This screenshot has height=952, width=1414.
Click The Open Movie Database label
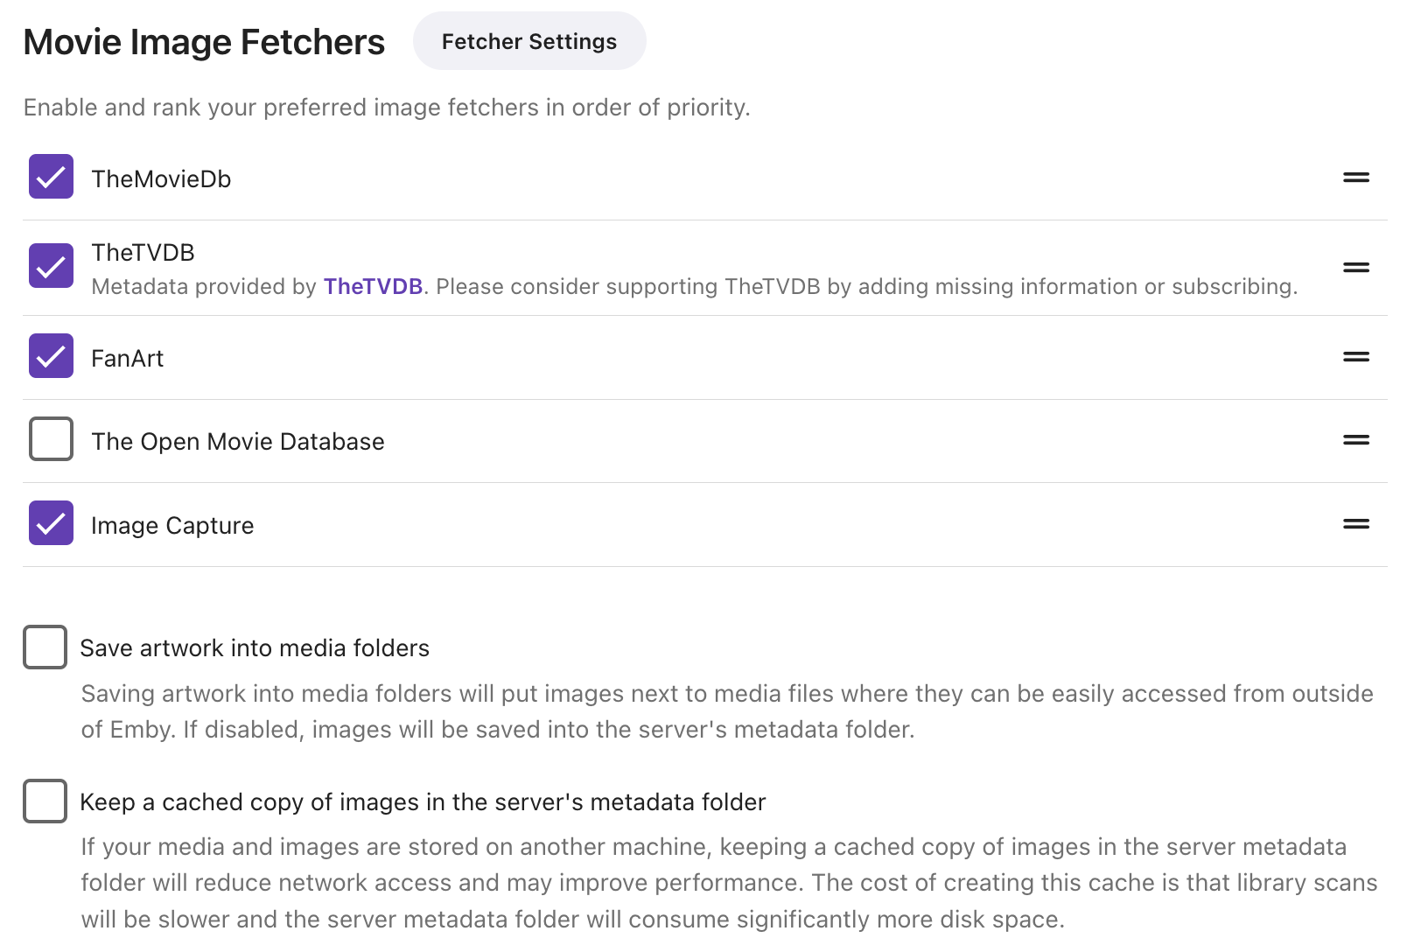coord(238,442)
